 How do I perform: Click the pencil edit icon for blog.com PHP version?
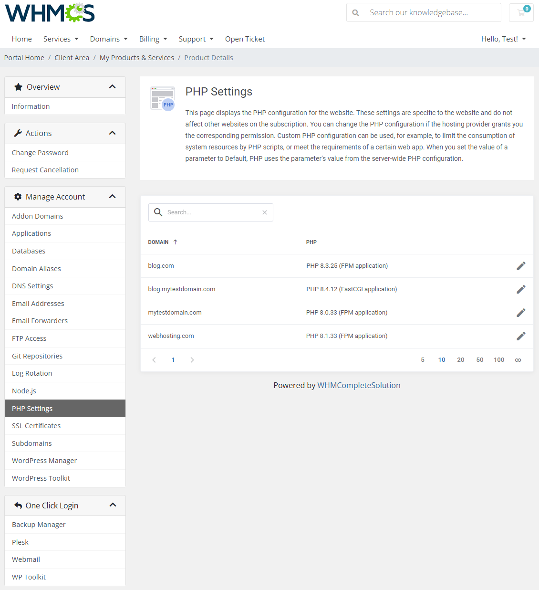click(521, 266)
